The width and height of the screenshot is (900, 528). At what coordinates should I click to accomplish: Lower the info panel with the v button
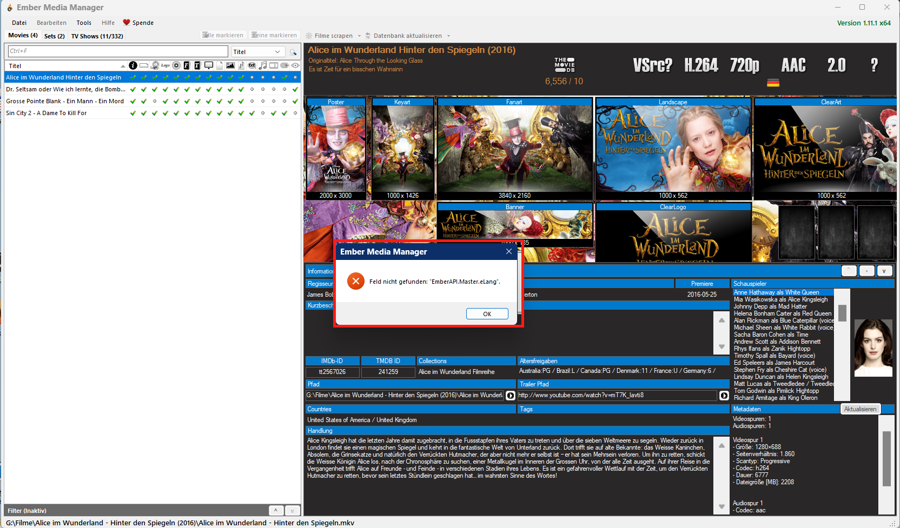coord(884,270)
